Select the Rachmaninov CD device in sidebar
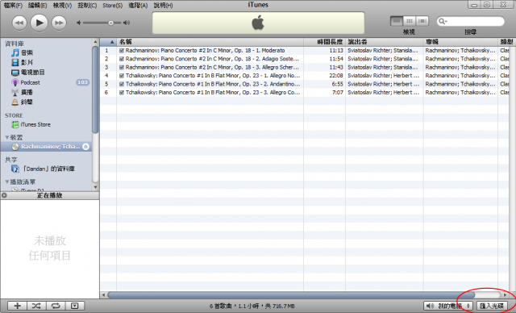The height and width of the screenshot is (313, 516). [46, 147]
